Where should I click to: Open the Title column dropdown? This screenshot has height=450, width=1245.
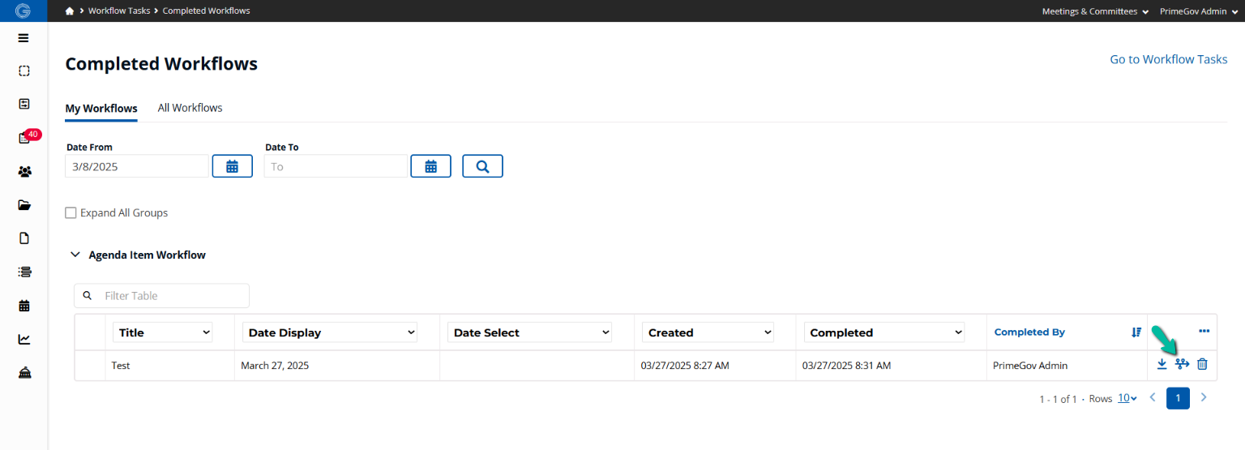(163, 332)
